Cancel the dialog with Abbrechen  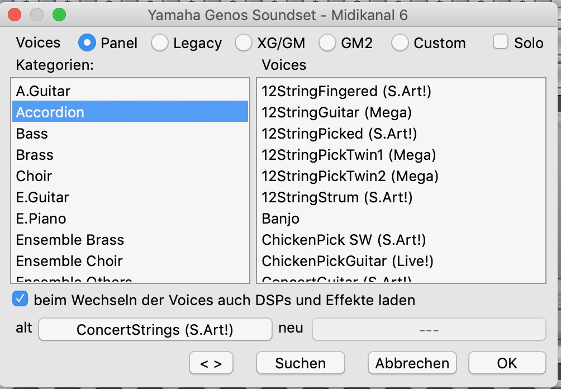tap(412, 363)
